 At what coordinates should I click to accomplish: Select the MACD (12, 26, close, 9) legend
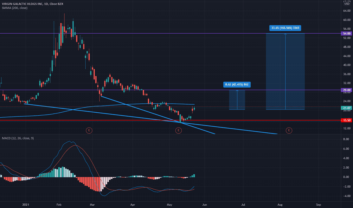18,138
